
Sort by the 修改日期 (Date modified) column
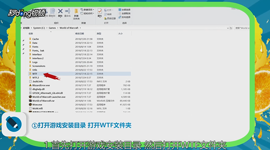coord(80,34)
